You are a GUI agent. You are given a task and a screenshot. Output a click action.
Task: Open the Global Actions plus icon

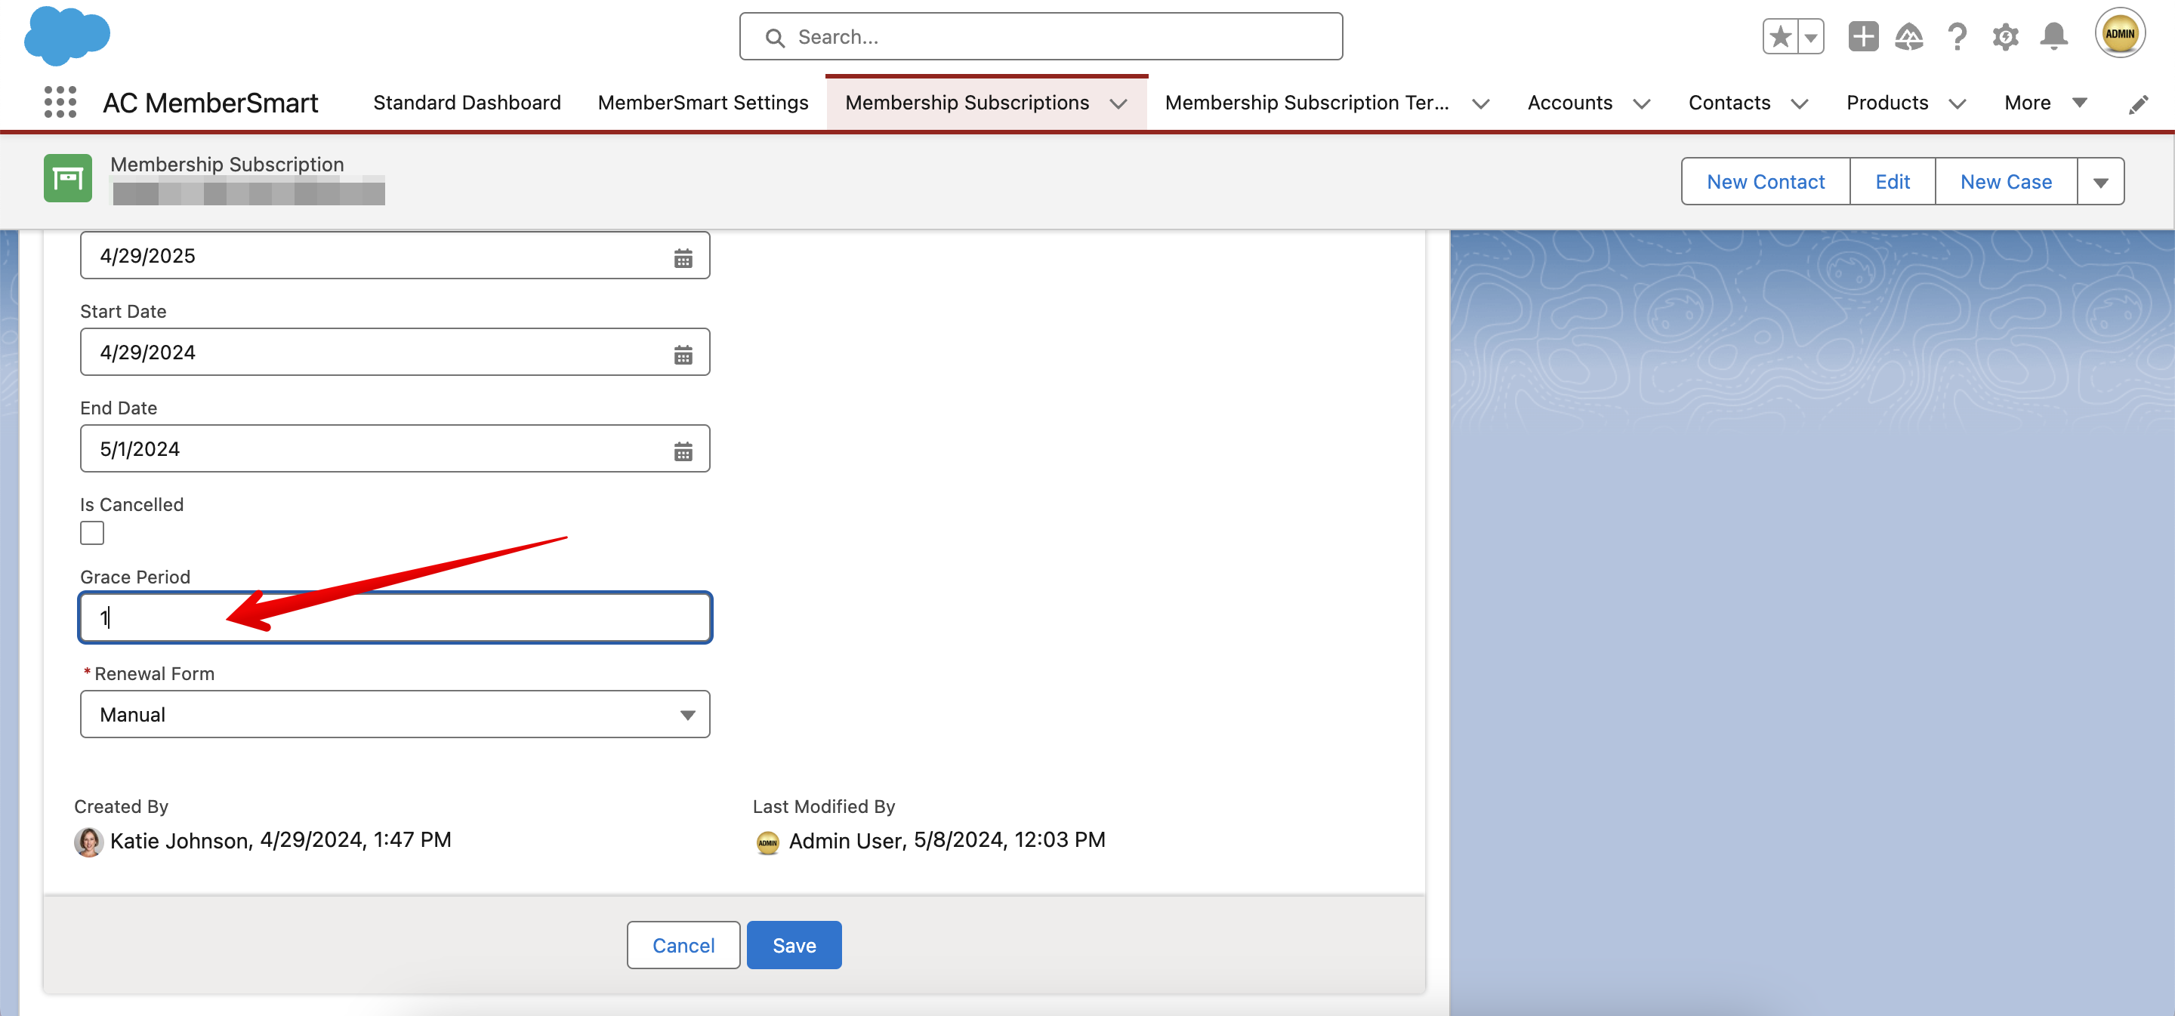1862,36
